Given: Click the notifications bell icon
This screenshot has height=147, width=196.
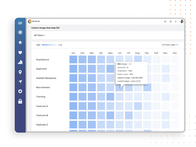Looking at the screenshot, I should click(176, 21).
